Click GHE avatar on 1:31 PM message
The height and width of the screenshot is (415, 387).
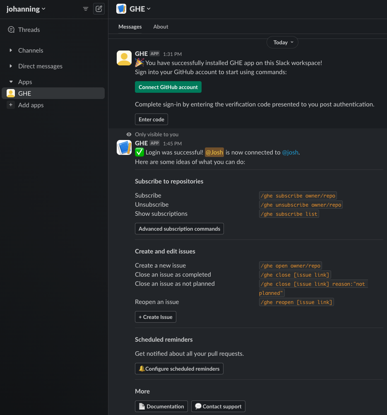point(124,58)
